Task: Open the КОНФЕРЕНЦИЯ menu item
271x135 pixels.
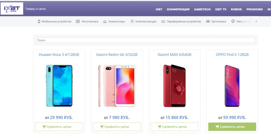Action: pyautogui.click(x=178, y=10)
